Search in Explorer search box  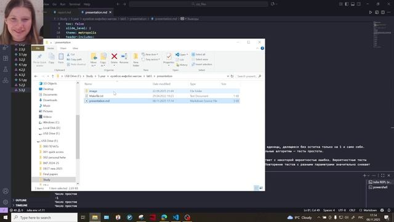point(249,76)
